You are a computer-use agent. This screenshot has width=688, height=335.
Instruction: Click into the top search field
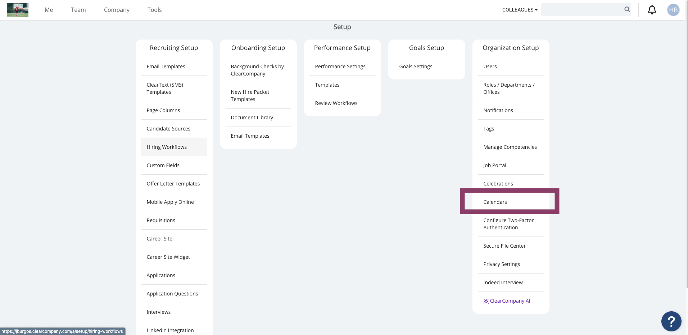click(582, 10)
